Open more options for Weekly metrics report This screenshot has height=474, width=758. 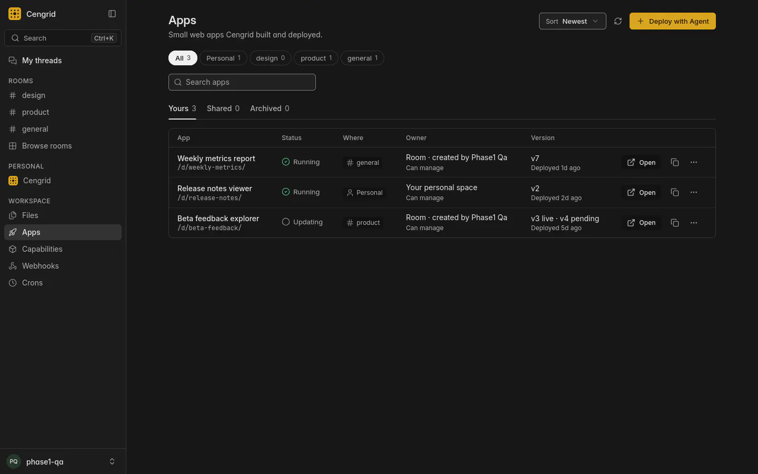pyautogui.click(x=694, y=162)
